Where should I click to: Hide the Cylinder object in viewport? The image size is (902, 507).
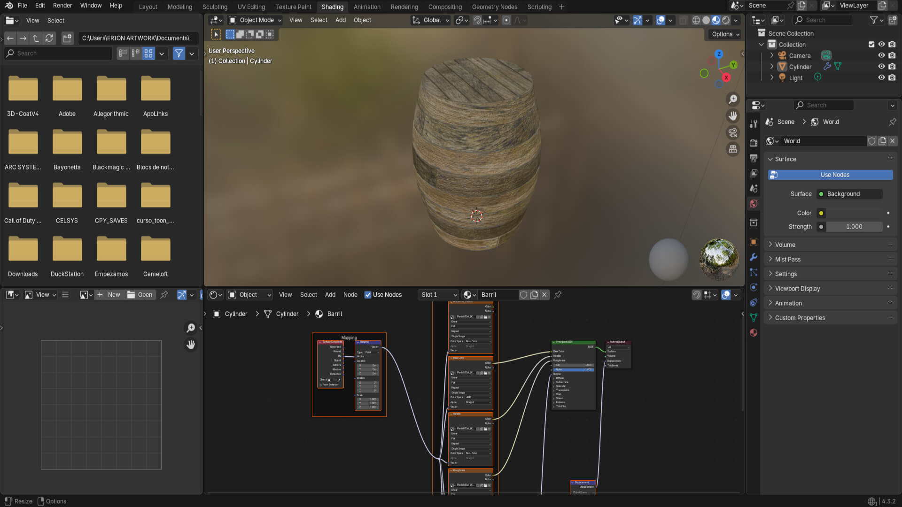[x=881, y=67]
